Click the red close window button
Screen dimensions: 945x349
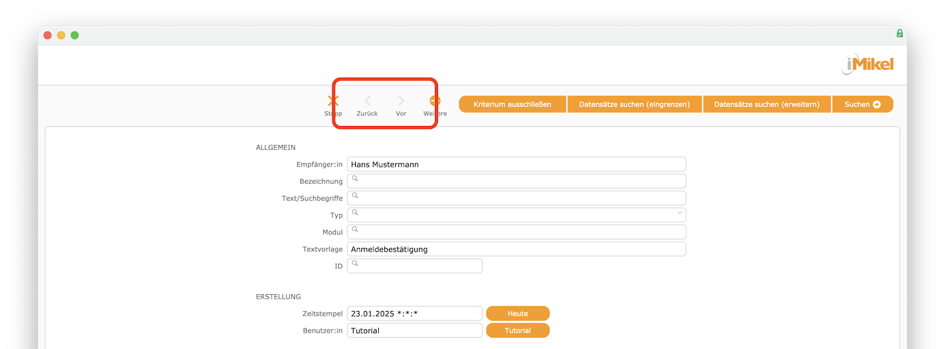(x=48, y=35)
